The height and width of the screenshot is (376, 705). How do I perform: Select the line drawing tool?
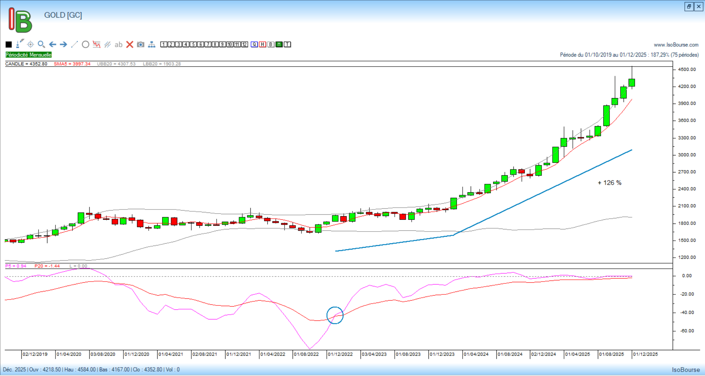(x=74, y=44)
